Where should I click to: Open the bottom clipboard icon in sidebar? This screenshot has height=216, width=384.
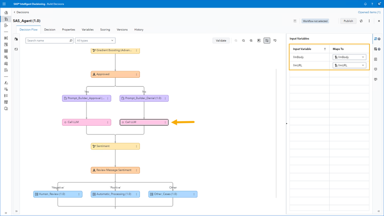(6, 108)
